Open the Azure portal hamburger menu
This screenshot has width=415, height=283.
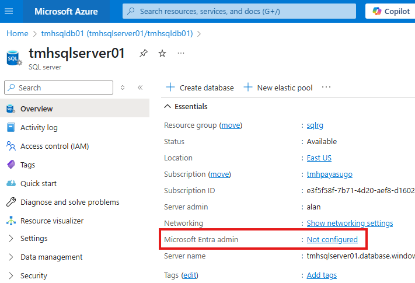coord(9,11)
